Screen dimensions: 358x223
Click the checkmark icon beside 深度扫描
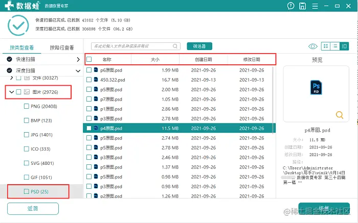click(x=9, y=70)
